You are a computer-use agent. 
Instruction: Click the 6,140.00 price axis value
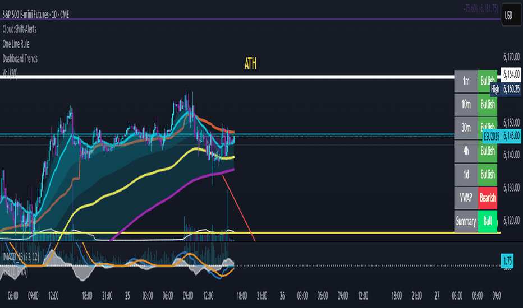[x=511, y=155]
